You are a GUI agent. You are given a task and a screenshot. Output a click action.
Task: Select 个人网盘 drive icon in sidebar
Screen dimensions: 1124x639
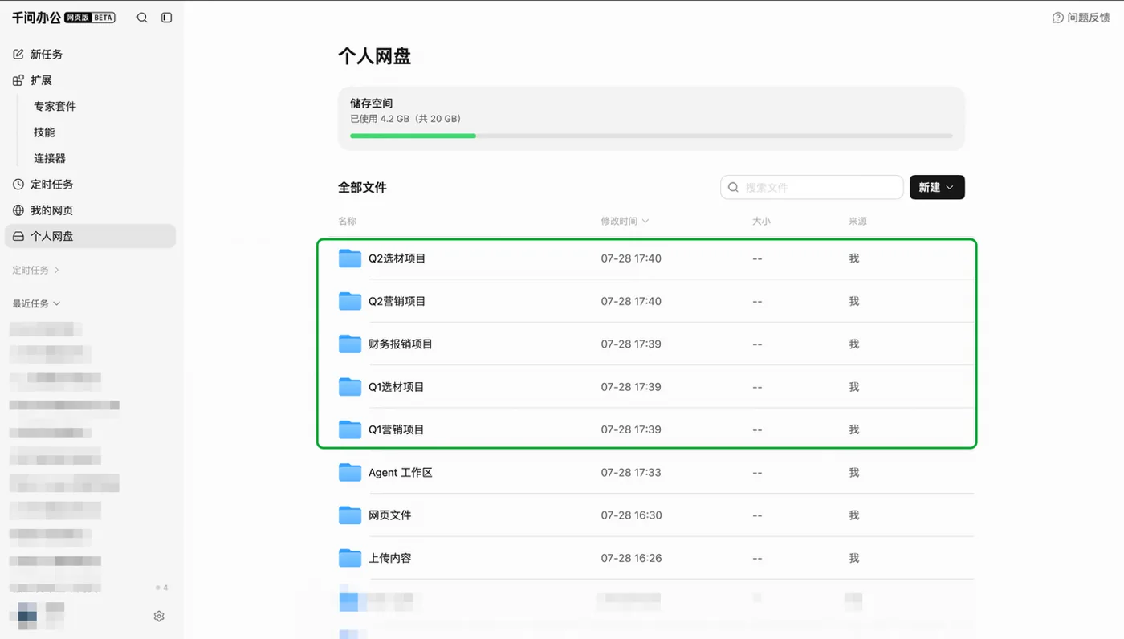18,236
